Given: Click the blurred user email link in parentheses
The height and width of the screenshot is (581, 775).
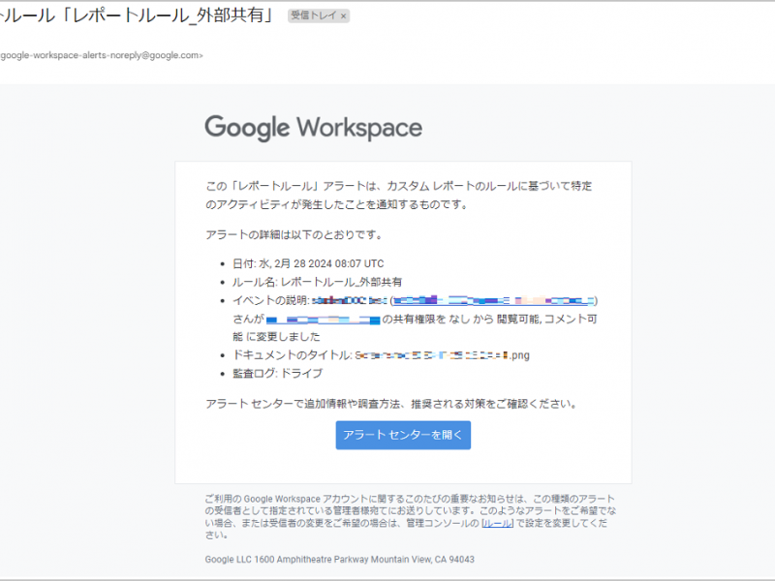Looking at the screenshot, I should click(494, 300).
